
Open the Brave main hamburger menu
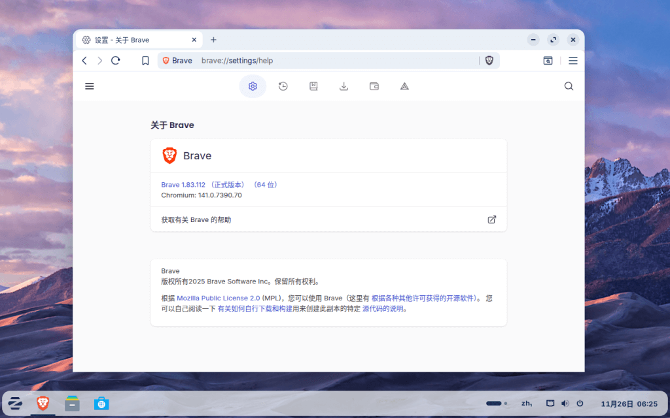click(x=573, y=61)
